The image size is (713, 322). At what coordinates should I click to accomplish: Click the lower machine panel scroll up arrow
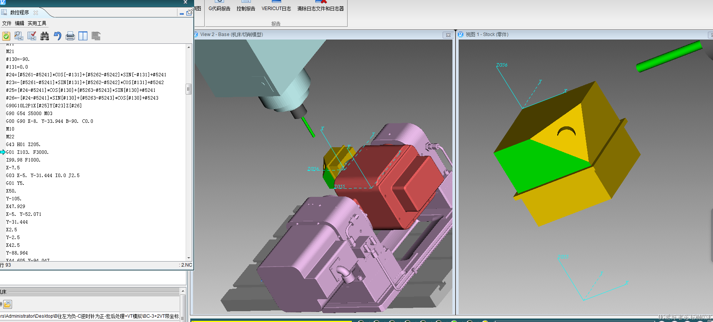click(183, 291)
